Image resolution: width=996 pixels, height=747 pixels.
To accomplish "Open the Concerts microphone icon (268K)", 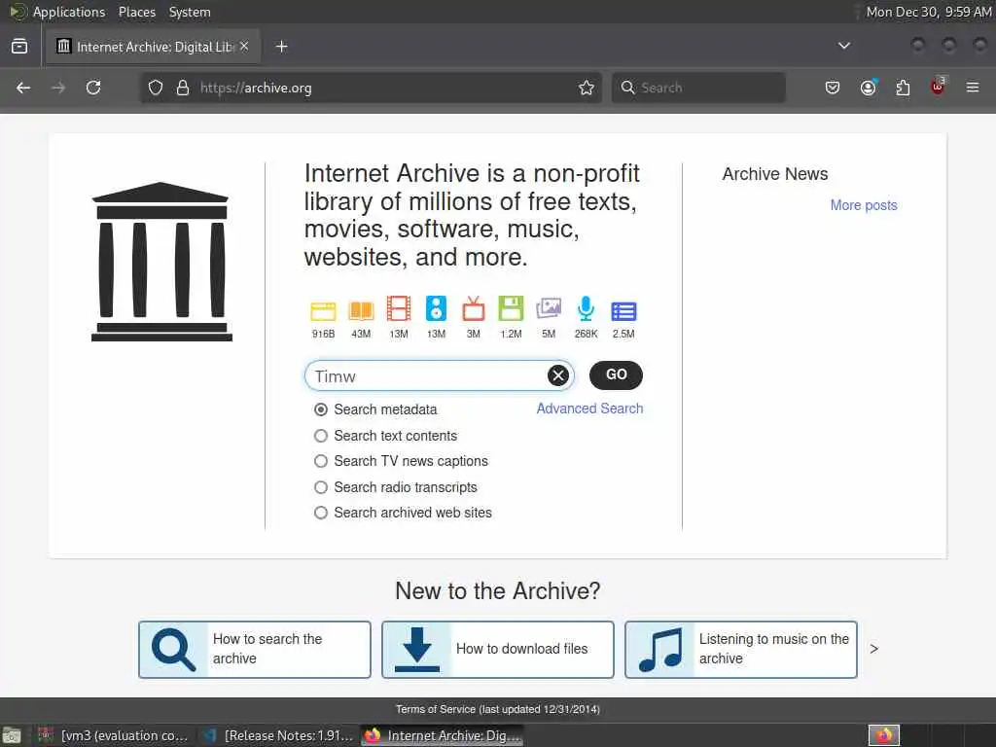I will [x=586, y=308].
